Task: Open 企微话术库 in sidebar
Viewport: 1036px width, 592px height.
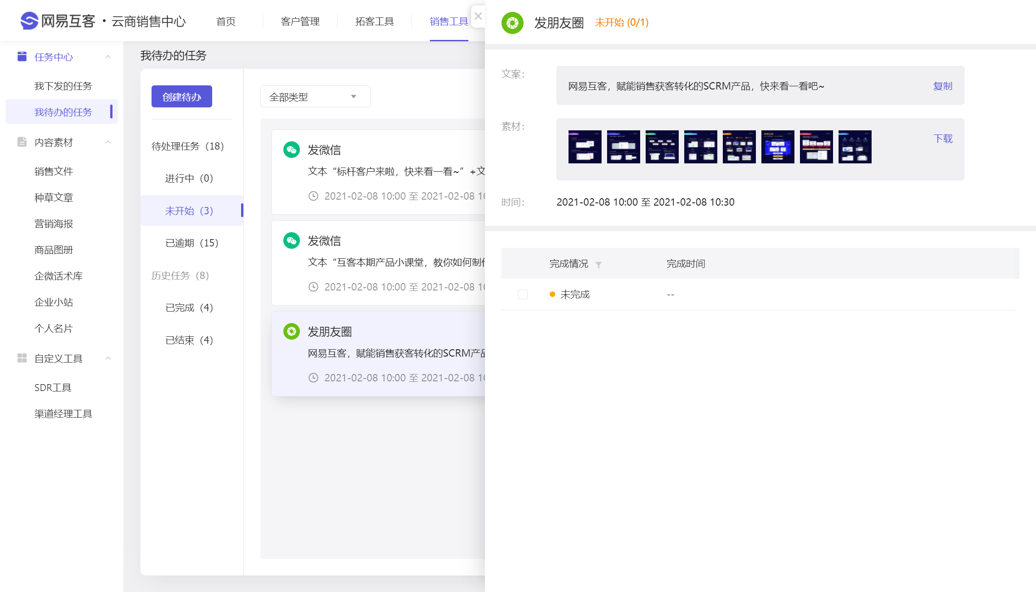Action: pyautogui.click(x=58, y=276)
